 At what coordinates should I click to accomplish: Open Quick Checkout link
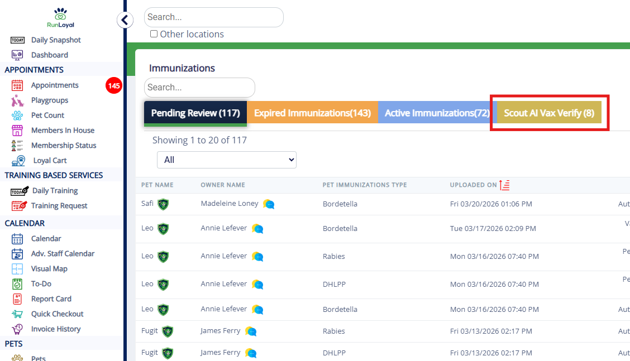click(x=57, y=314)
